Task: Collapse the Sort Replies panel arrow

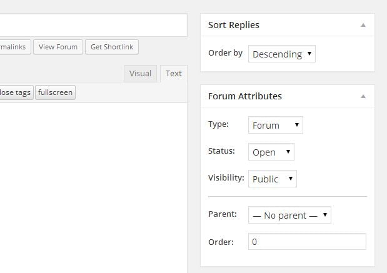Action: click(363, 25)
